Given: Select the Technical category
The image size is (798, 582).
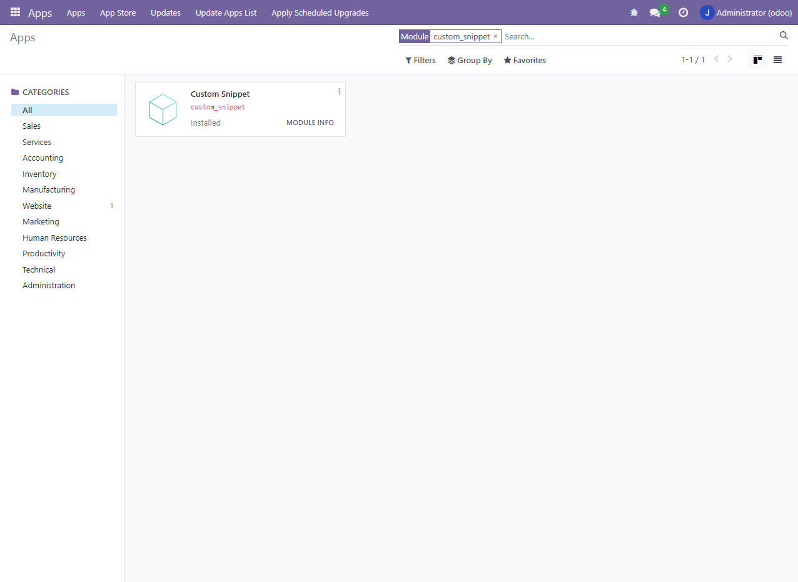Looking at the screenshot, I should pyautogui.click(x=64, y=269).
